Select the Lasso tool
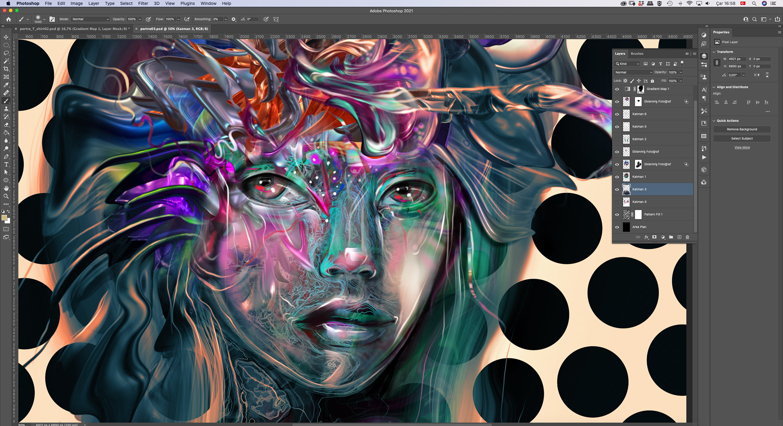Screen dimensions: 783x426 6,53
